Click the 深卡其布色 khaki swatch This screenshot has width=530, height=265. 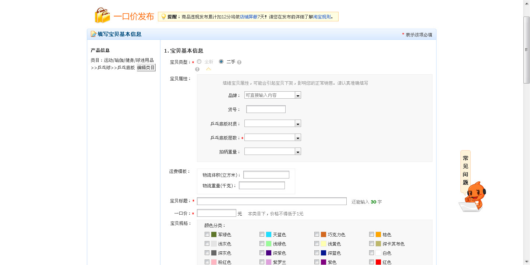click(378, 244)
